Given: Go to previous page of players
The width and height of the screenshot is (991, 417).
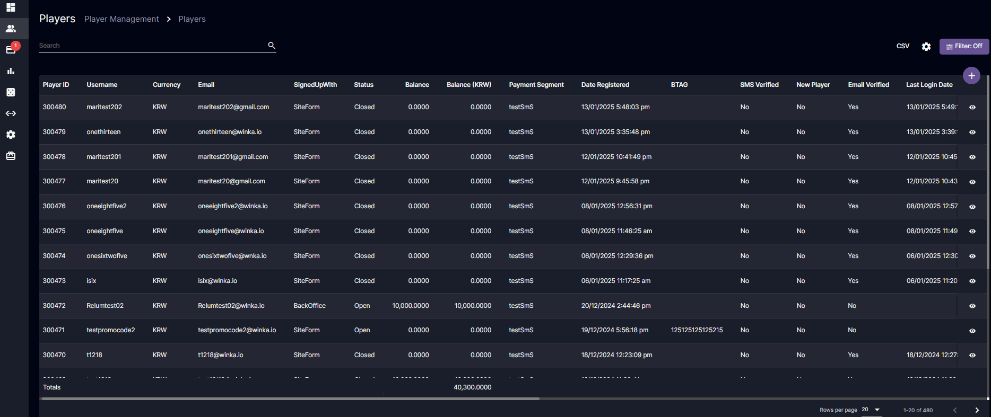Looking at the screenshot, I should pyautogui.click(x=955, y=410).
